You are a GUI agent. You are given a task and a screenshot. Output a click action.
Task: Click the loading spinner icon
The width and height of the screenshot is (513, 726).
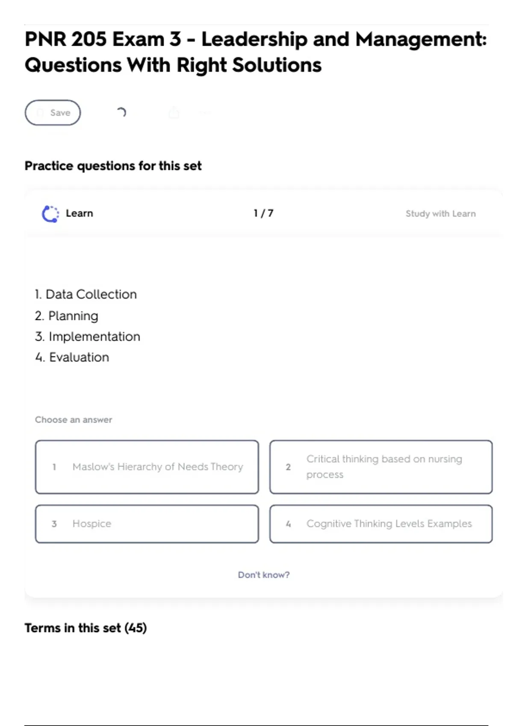(x=121, y=112)
